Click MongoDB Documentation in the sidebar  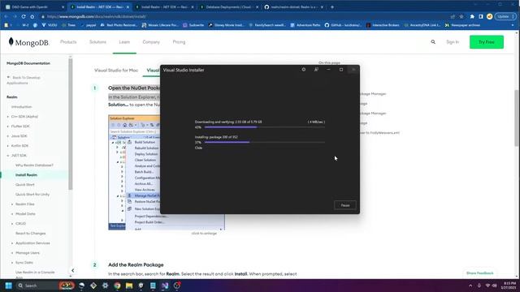tap(28, 63)
